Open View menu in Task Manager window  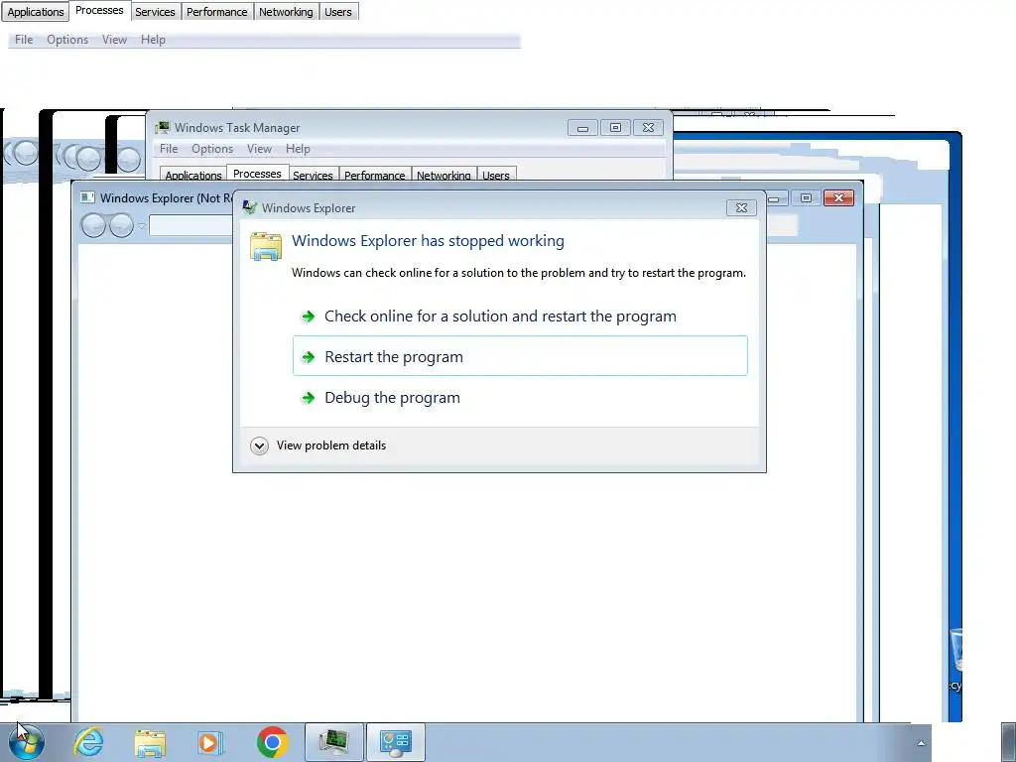pyautogui.click(x=259, y=149)
